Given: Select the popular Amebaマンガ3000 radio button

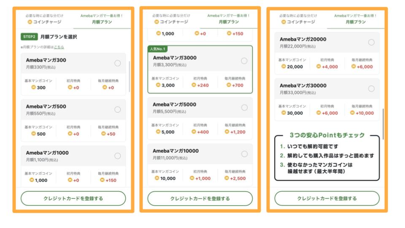Looking at the screenshot, I should pos(244,61).
